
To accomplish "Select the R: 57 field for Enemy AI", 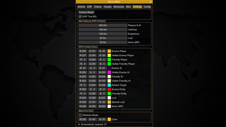I will click(83, 68).
